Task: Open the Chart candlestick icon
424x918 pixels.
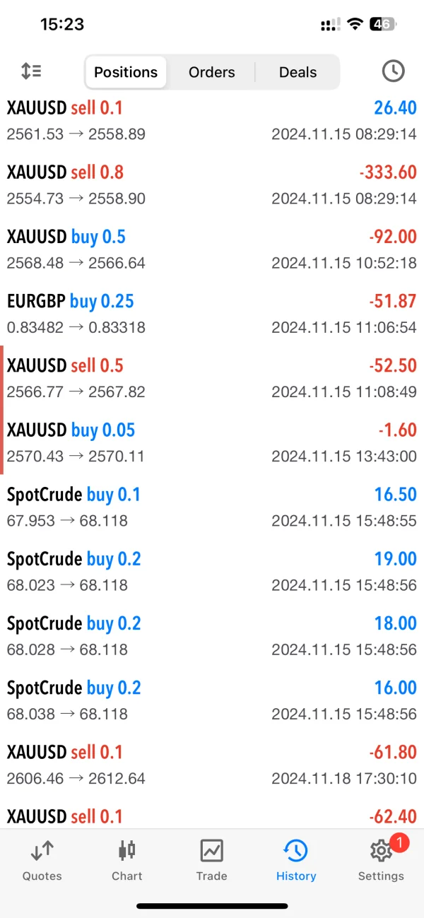Action: coord(127,850)
